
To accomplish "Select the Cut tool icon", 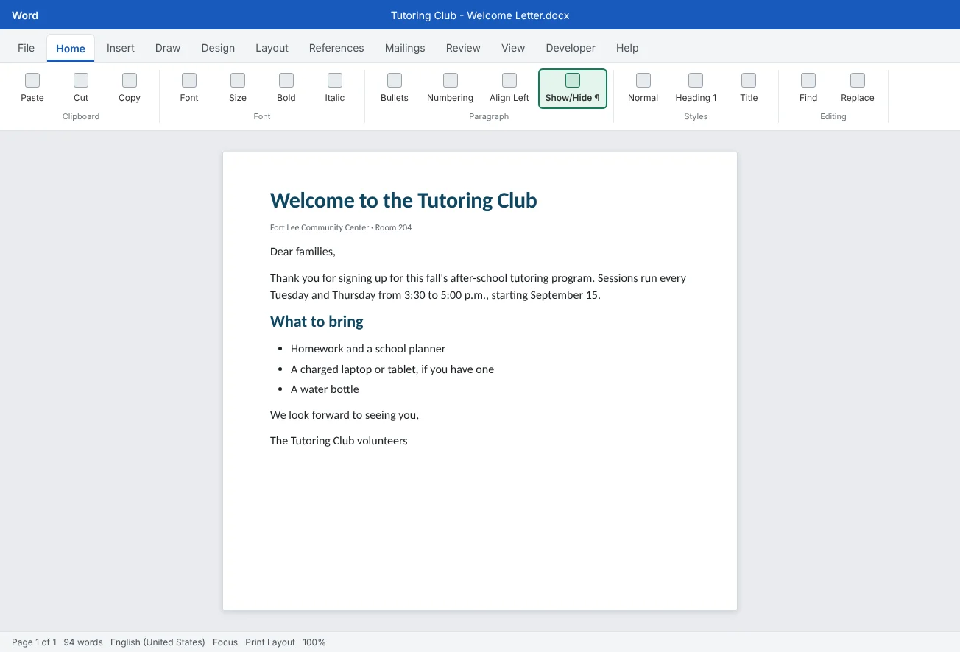I will click(x=81, y=80).
